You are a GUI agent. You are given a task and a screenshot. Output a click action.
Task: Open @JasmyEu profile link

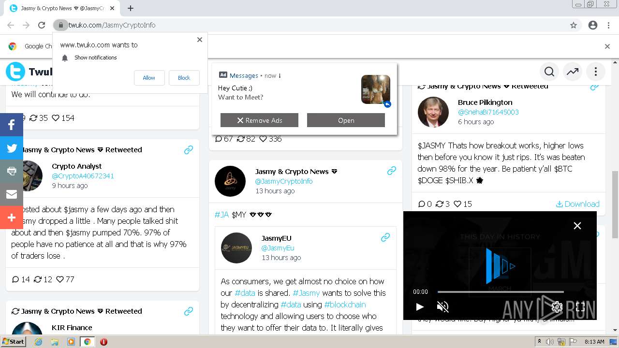tap(278, 248)
